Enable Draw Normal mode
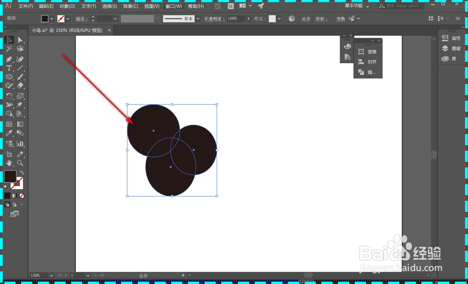 tap(7, 204)
